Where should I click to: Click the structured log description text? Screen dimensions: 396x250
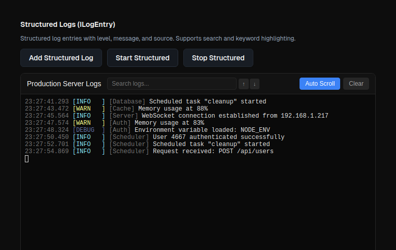pyautogui.click(x=157, y=39)
